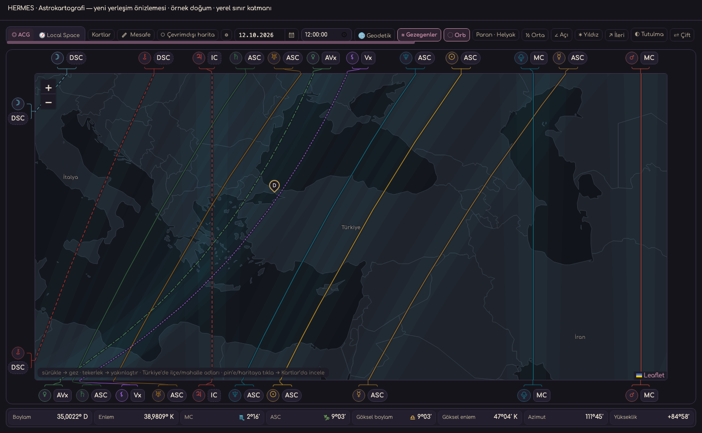Toggle the Gezegenler planets filter
This screenshot has width=702, height=433.
[x=419, y=35]
